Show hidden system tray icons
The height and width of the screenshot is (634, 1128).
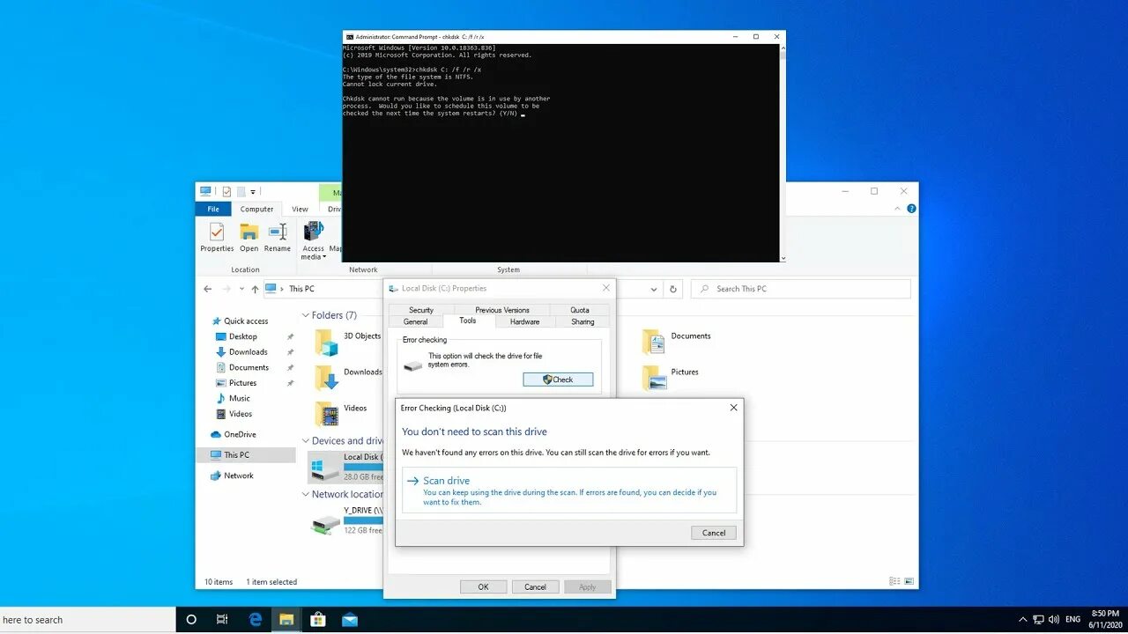1022,620
